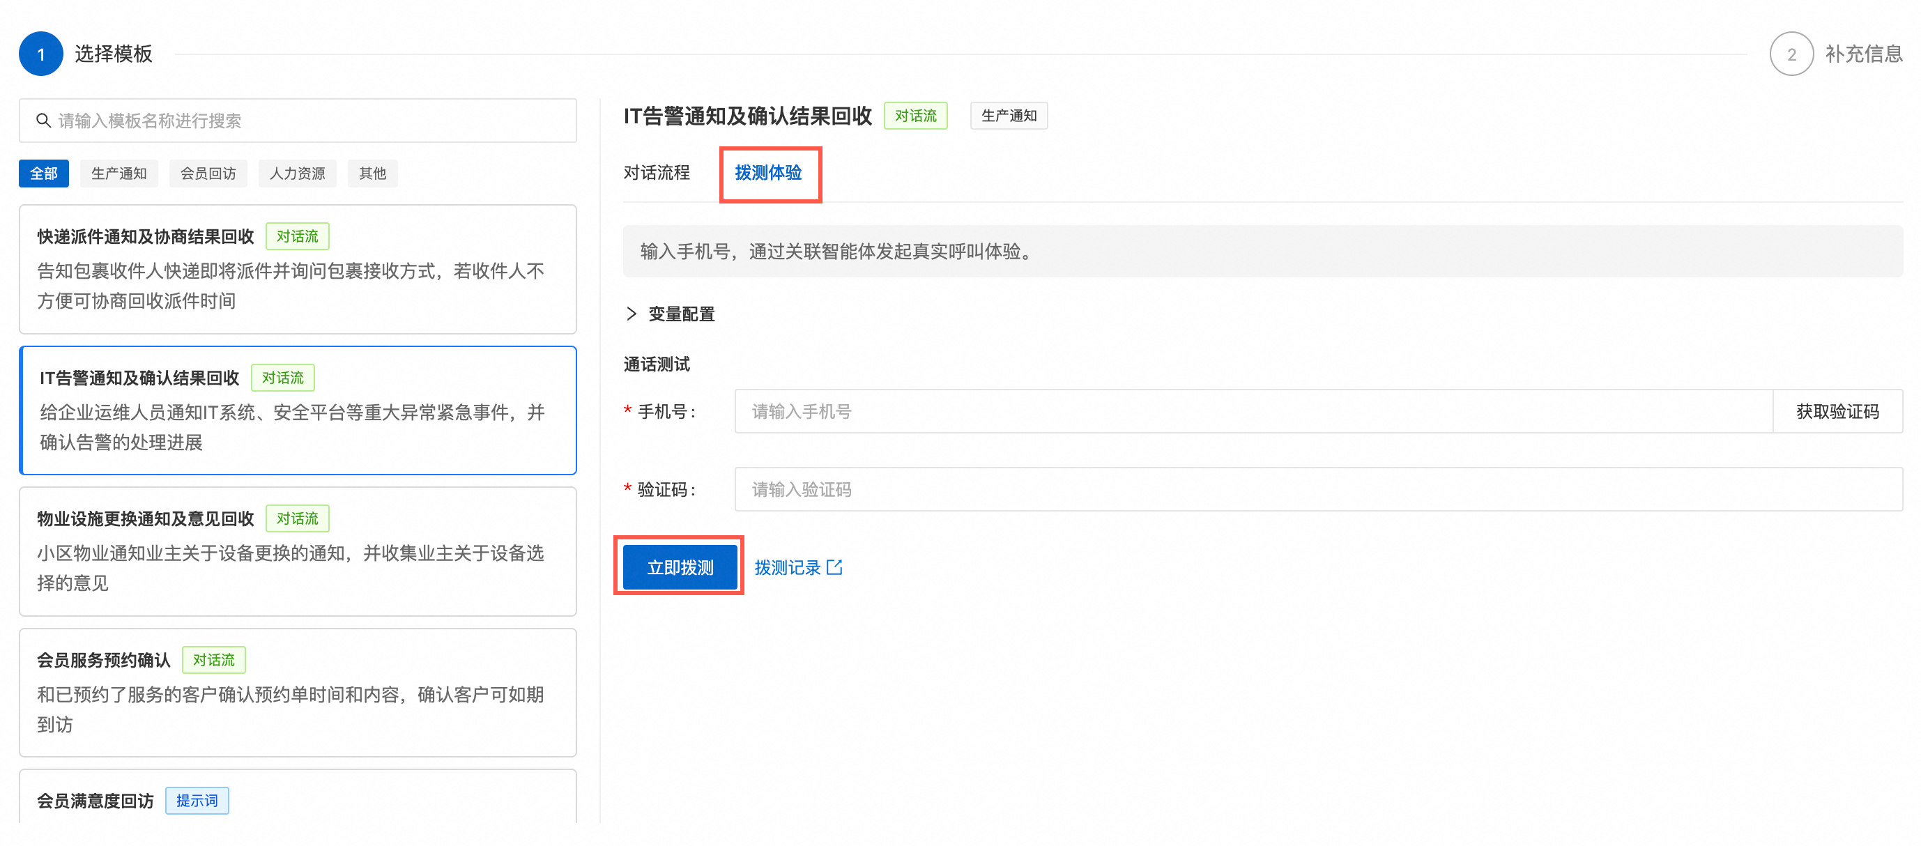
Task: Switch to the 拨测体验 tab
Action: pyautogui.click(x=769, y=173)
